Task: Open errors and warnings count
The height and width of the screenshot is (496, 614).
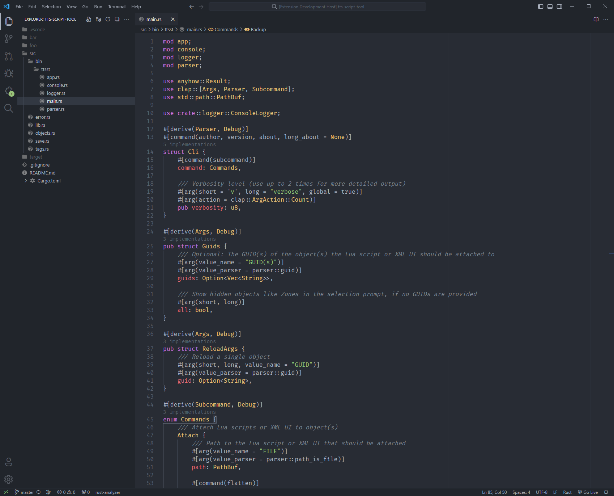Action: point(66,492)
